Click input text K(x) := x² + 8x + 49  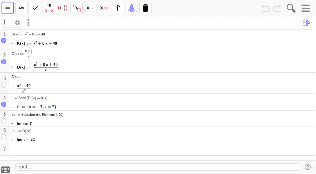(28, 34)
